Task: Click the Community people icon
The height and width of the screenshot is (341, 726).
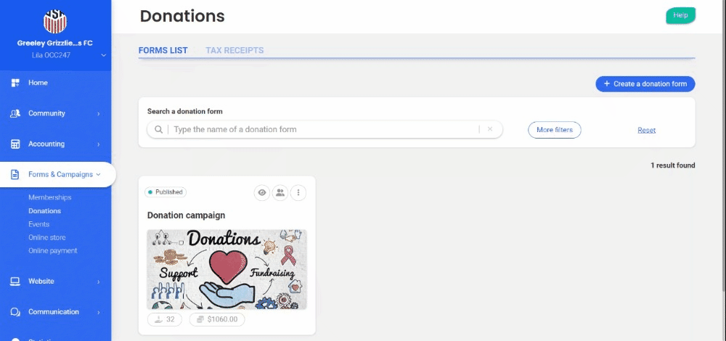Action: [15, 113]
